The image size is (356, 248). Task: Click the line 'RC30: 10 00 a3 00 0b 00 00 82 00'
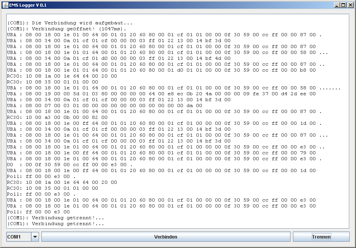[x=57, y=117]
